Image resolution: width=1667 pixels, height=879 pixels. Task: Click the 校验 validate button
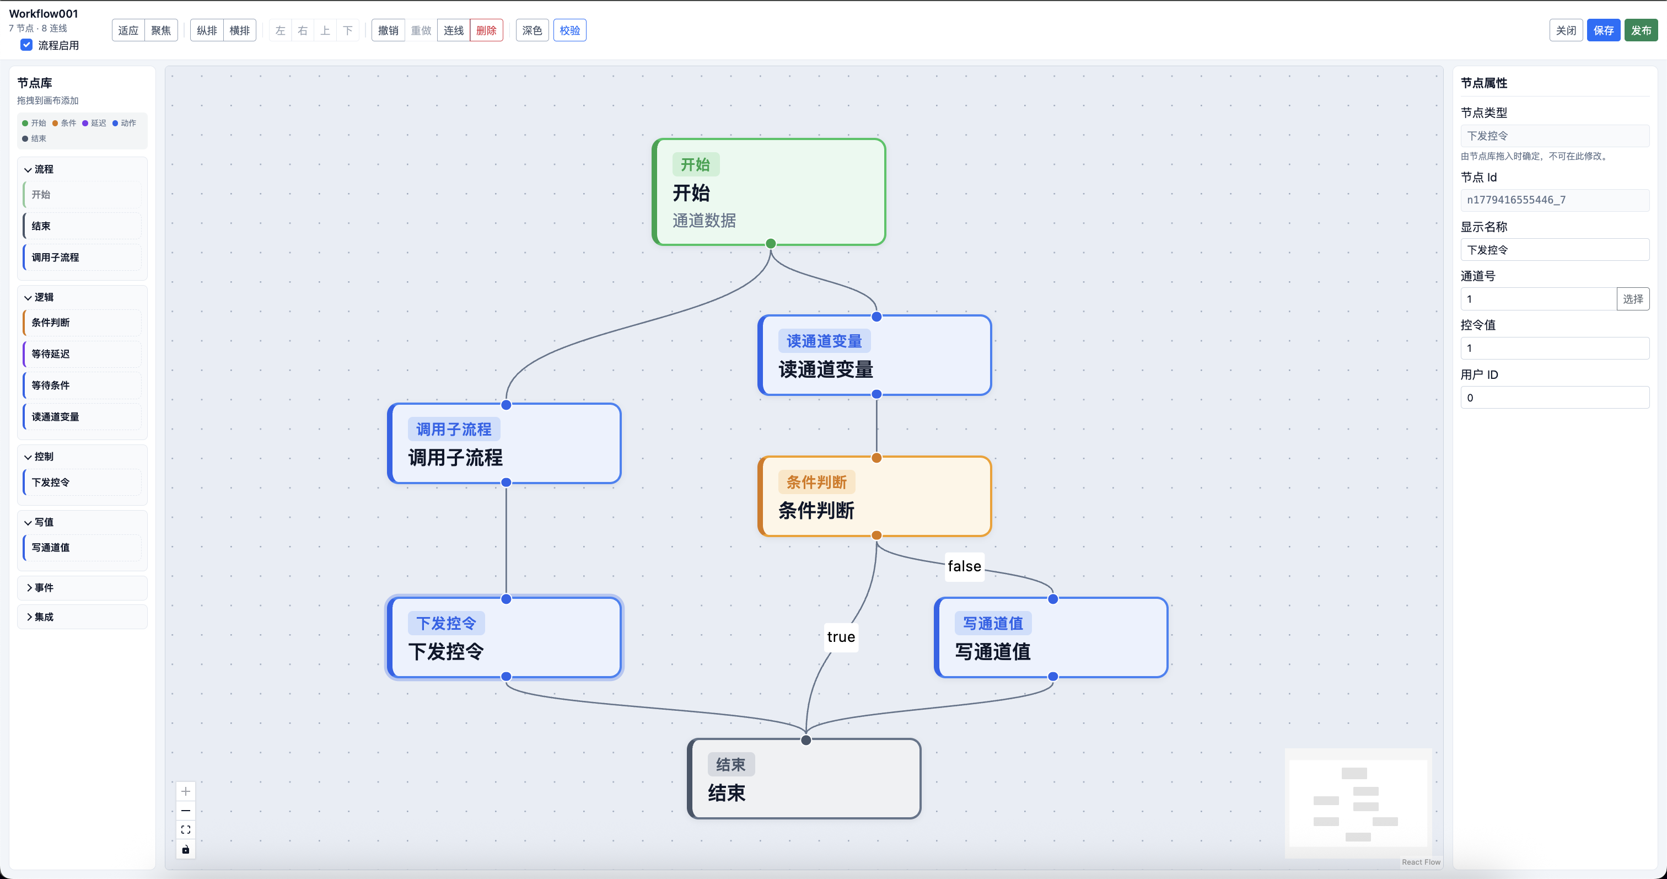570,30
